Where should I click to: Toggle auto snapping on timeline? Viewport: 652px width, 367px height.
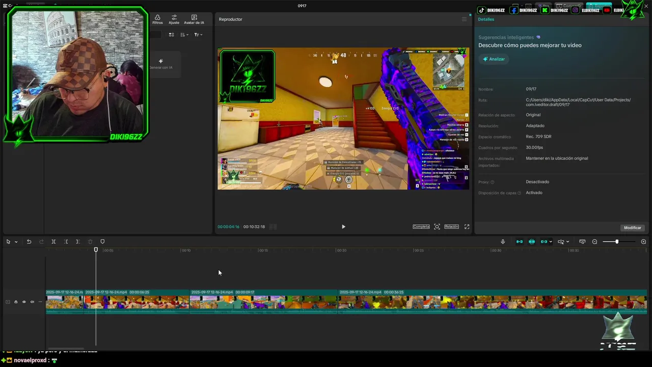532,242
